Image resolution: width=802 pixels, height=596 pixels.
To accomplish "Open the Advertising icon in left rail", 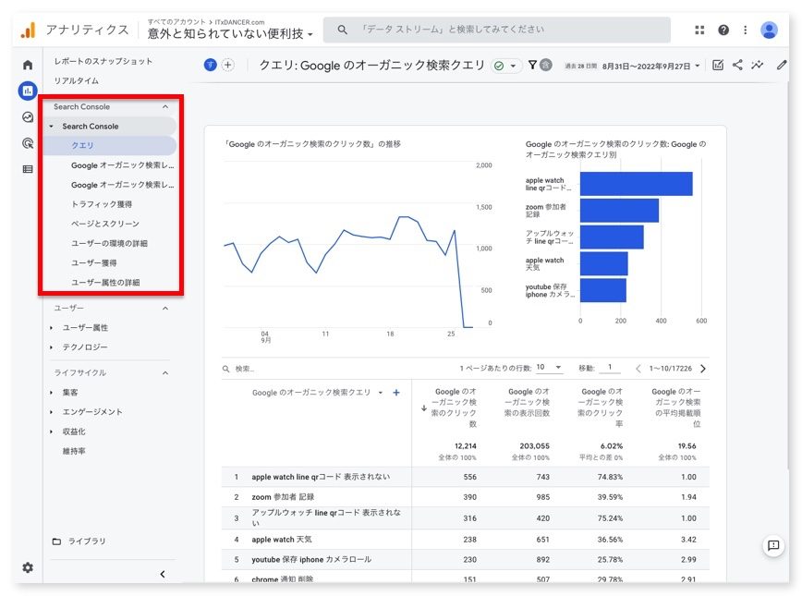I will coord(28,143).
